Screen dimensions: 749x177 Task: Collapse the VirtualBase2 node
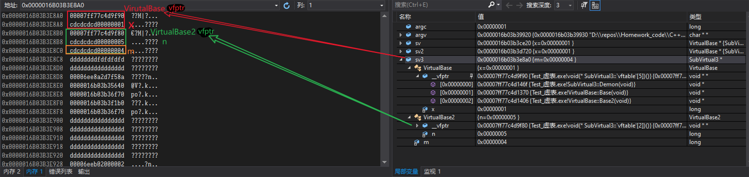coord(409,117)
